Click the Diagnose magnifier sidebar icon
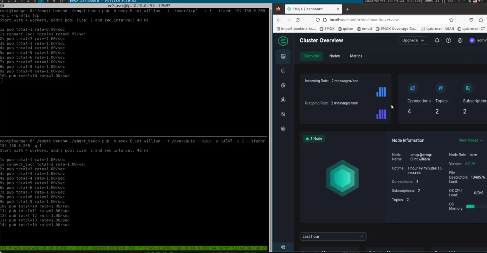Screen dimensions: 487x253 tap(283, 114)
